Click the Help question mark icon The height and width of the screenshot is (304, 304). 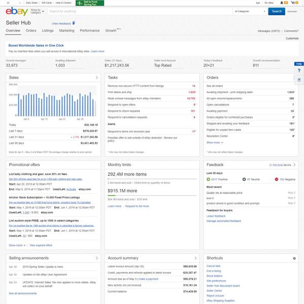[x=299, y=70]
